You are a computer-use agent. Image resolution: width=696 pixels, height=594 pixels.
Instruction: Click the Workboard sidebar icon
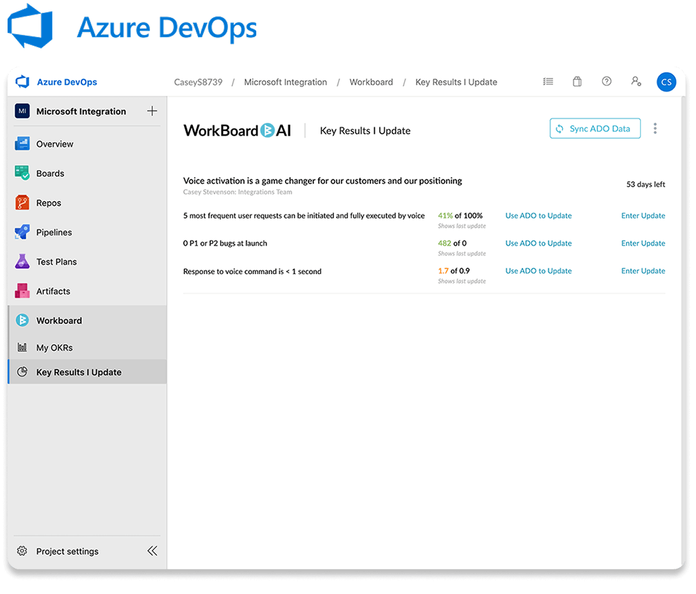pos(22,320)
